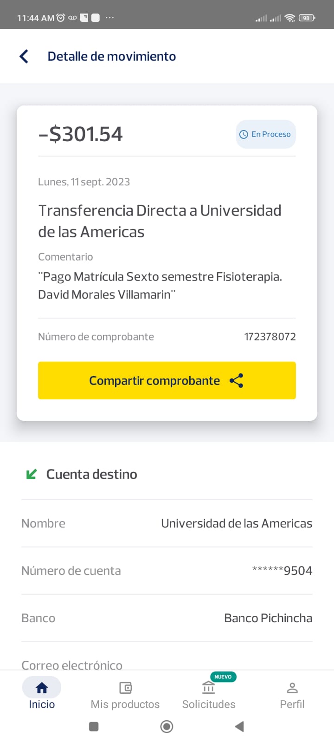The width and height of the screenshot is (334, 743).
Task: Tap the Inicio home icon
Action: click(42, 687)
